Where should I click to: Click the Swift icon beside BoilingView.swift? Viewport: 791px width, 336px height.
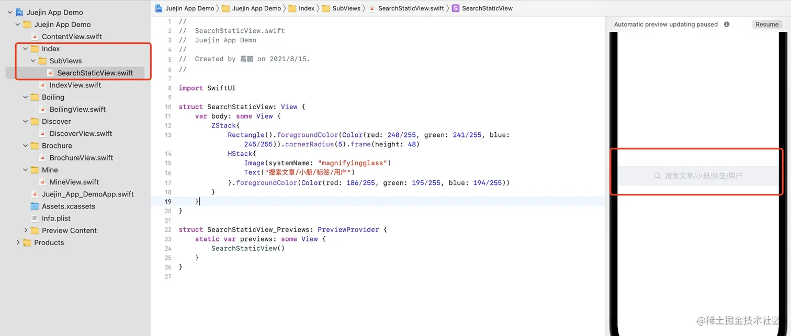tap(42, 109)
